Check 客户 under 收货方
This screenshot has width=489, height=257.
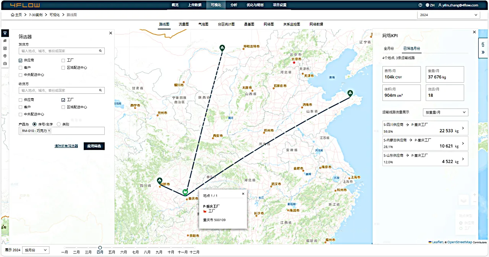(21, 107)
